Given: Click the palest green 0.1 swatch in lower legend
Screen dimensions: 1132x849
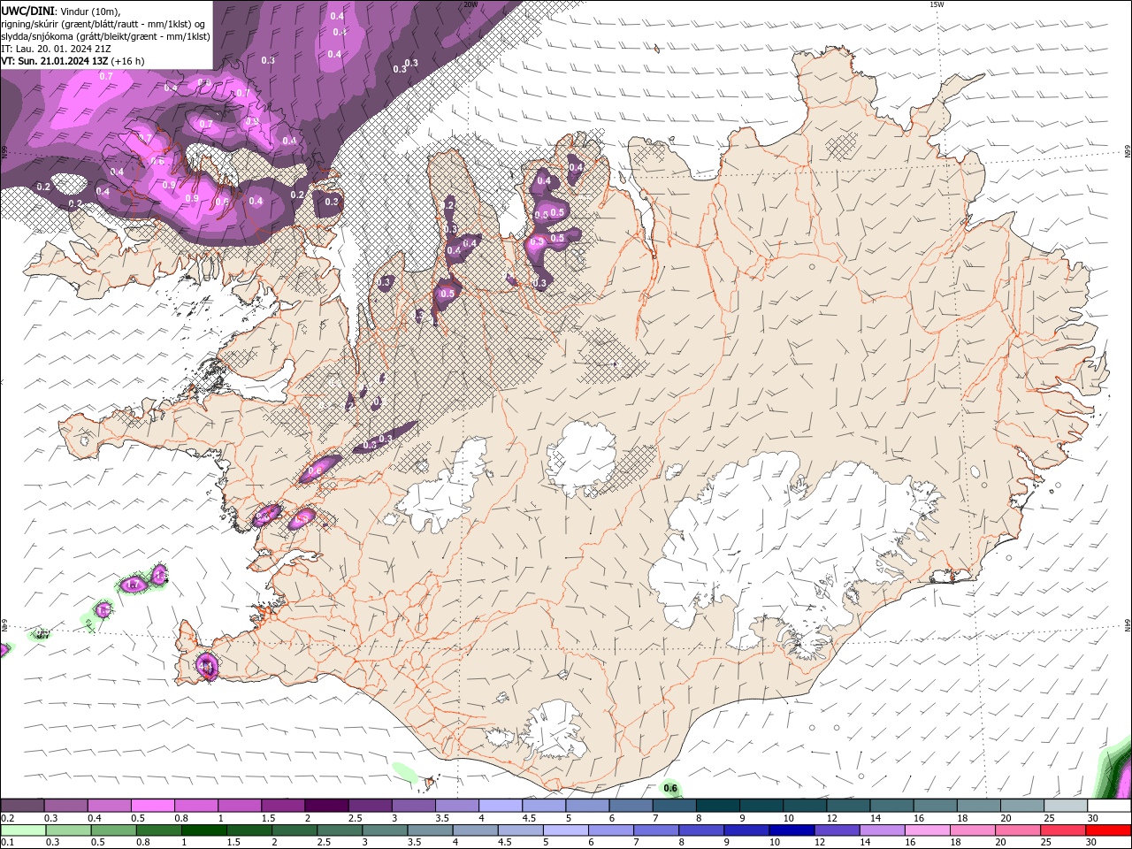Looking at the screenshot, I should coord(23,830).
